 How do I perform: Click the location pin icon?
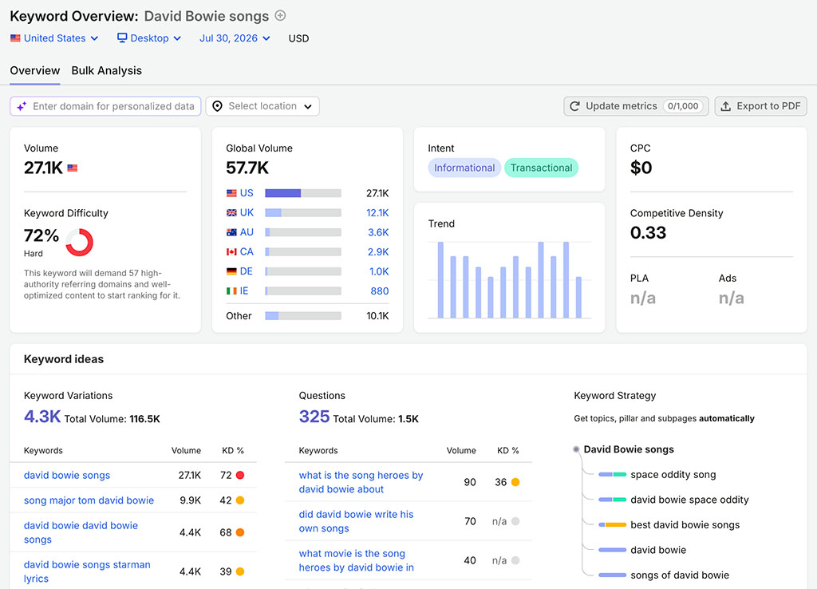[217, 106]
